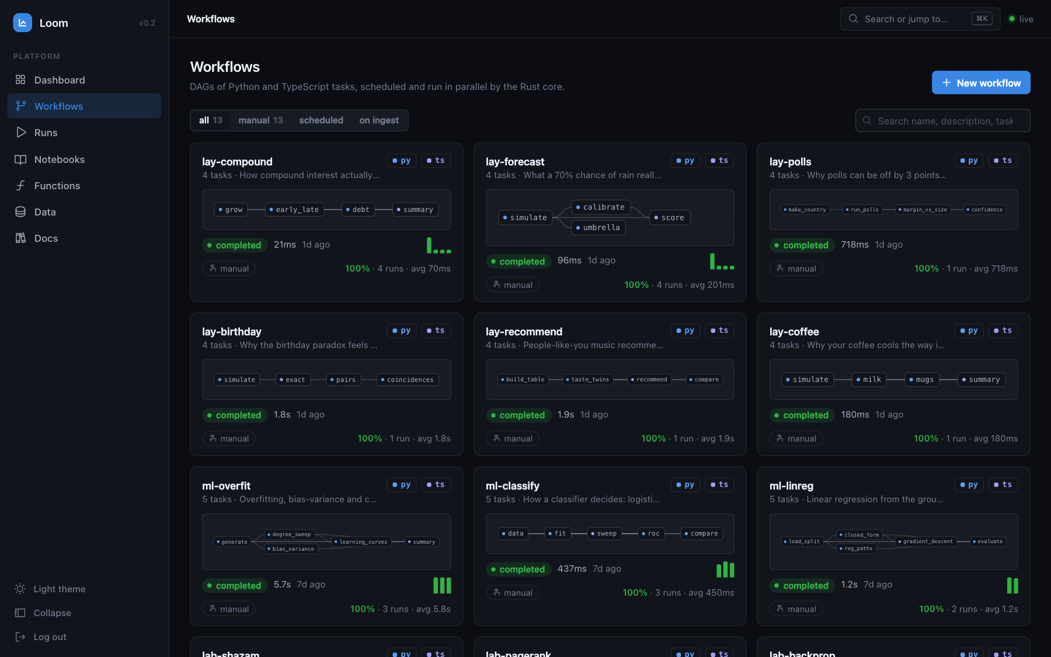Select the mugs node in lay-coffee
The height and width of the screenshot is (657, 1051).
coord(921,380)
